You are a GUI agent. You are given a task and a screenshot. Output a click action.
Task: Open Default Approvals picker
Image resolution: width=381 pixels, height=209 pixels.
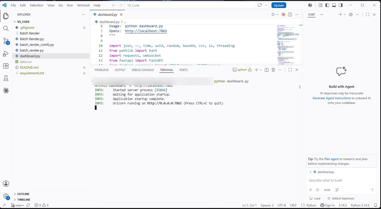341,198
